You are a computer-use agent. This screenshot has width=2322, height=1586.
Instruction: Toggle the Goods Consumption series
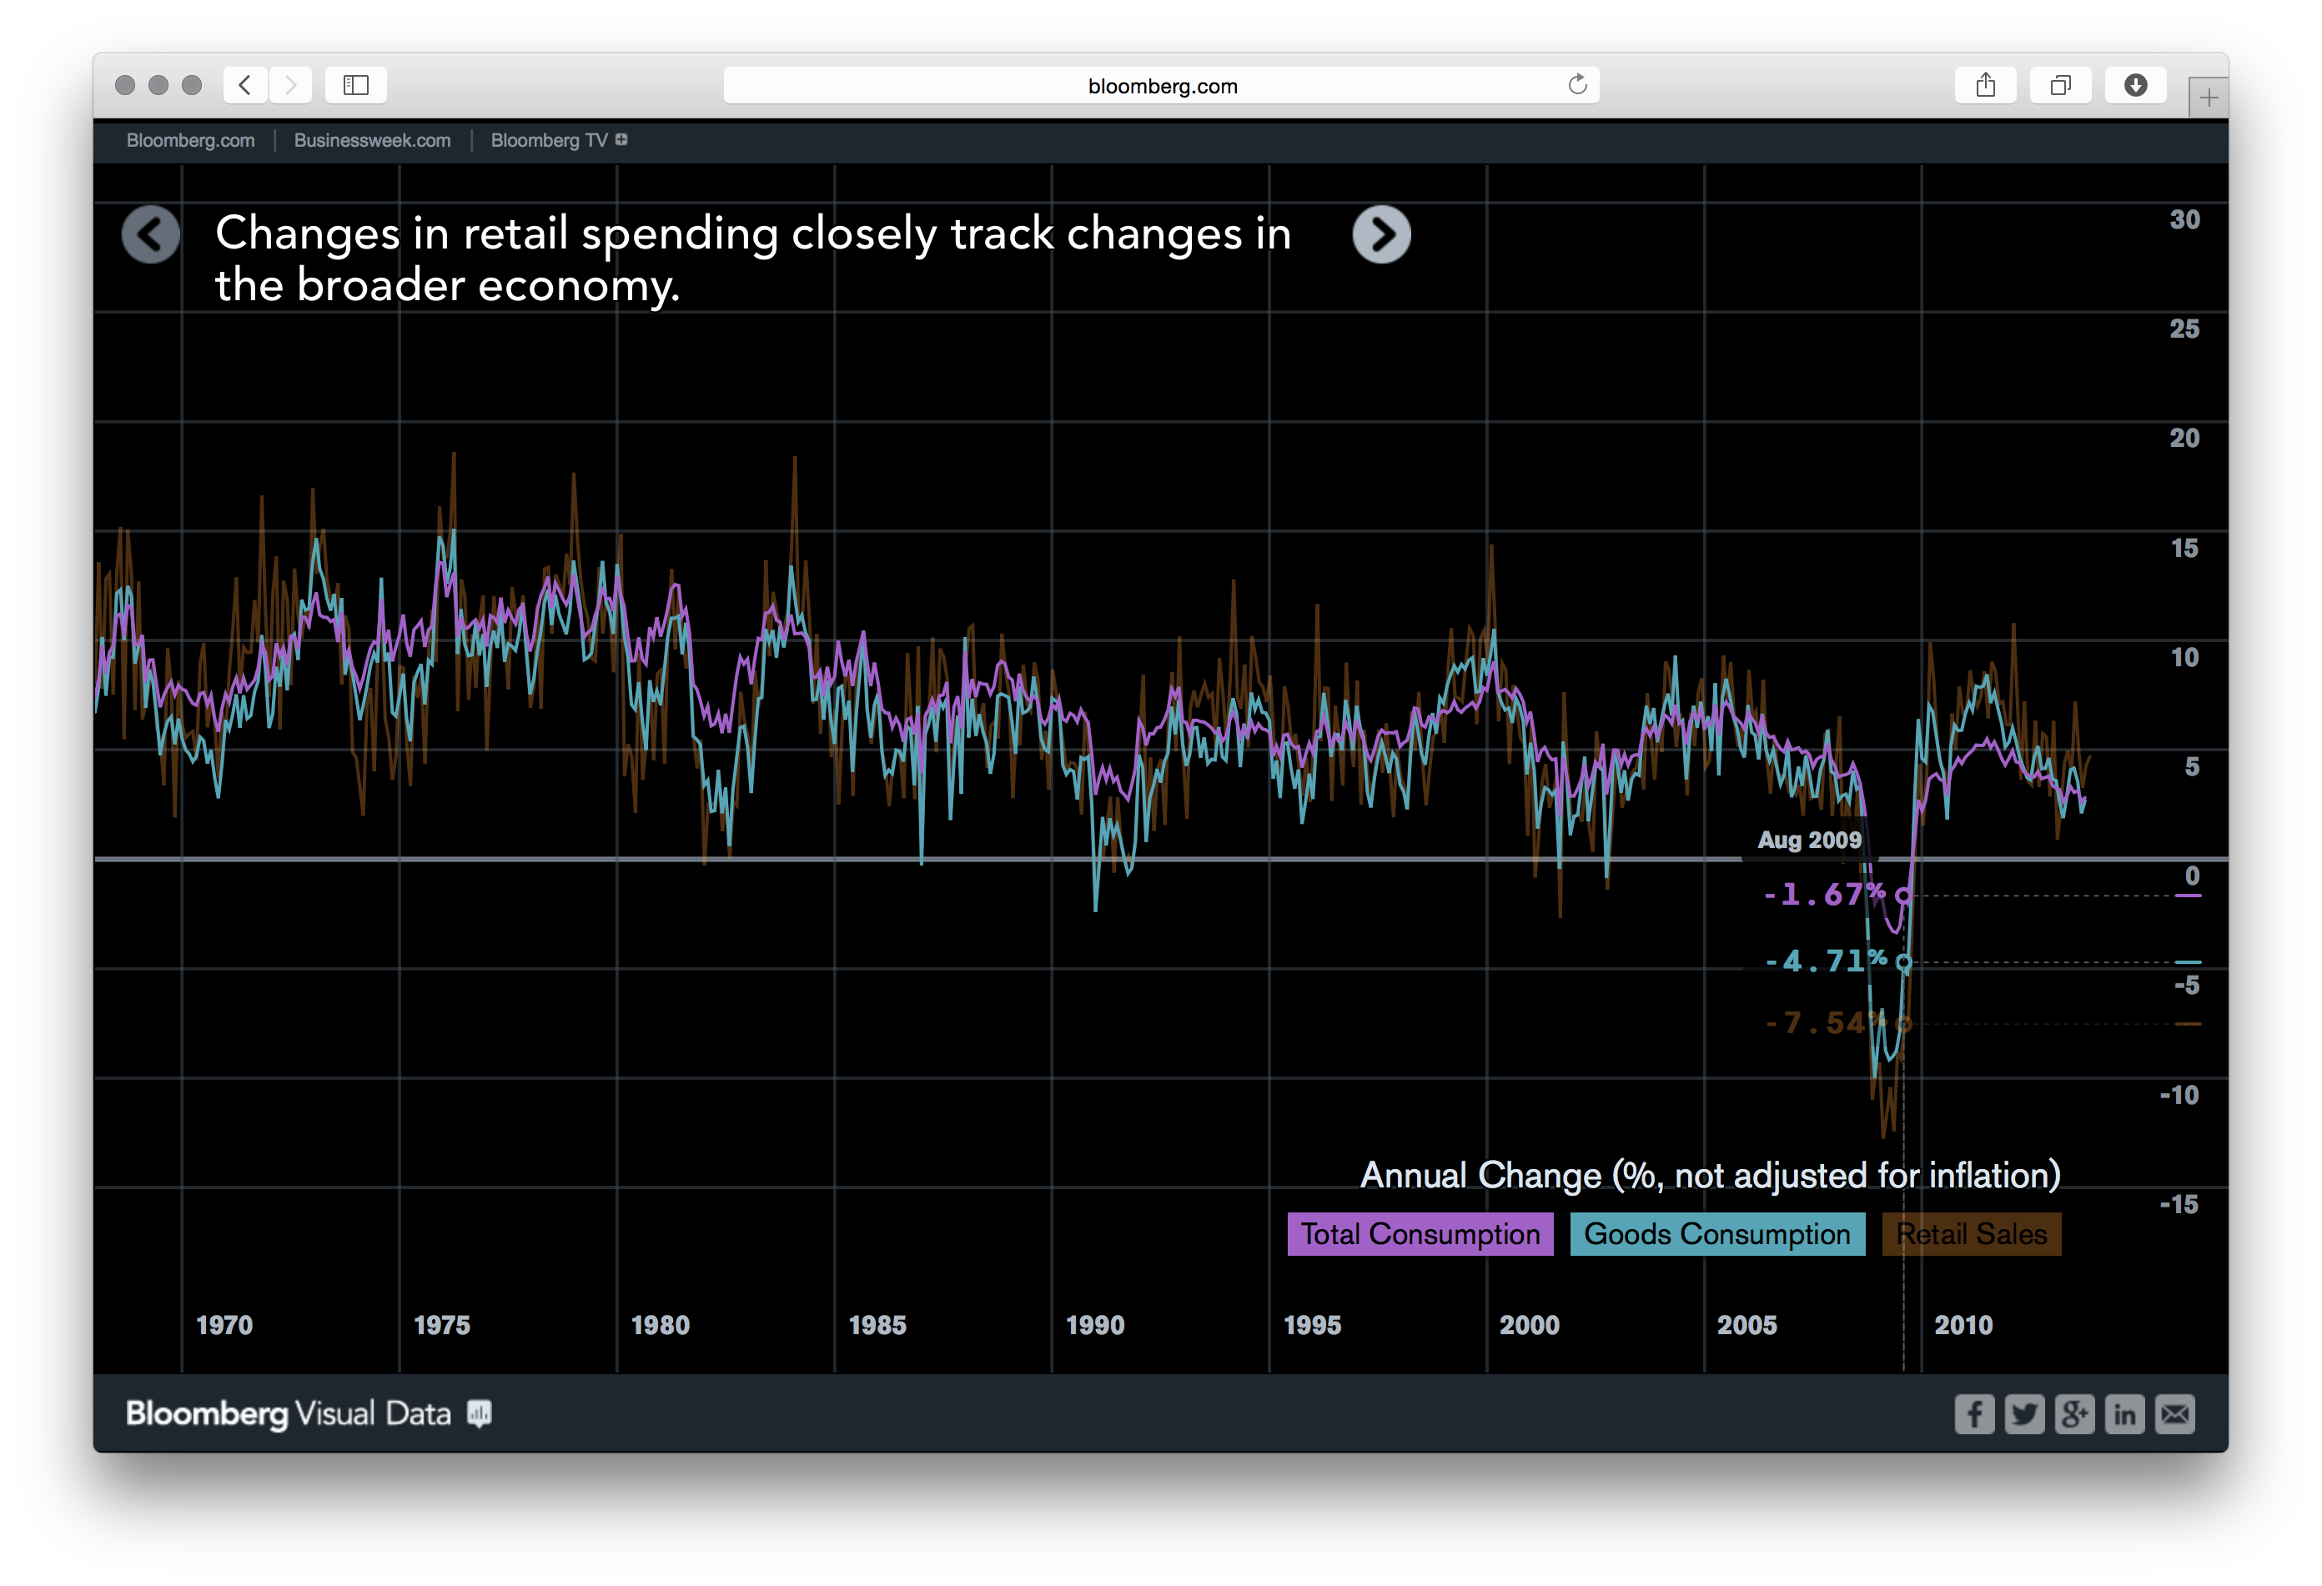[x=1716, y=1234]
